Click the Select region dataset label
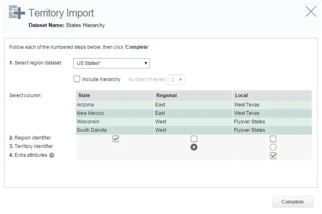Image resolution: width=322 pixels, height=214 pixels. point(35,63)
